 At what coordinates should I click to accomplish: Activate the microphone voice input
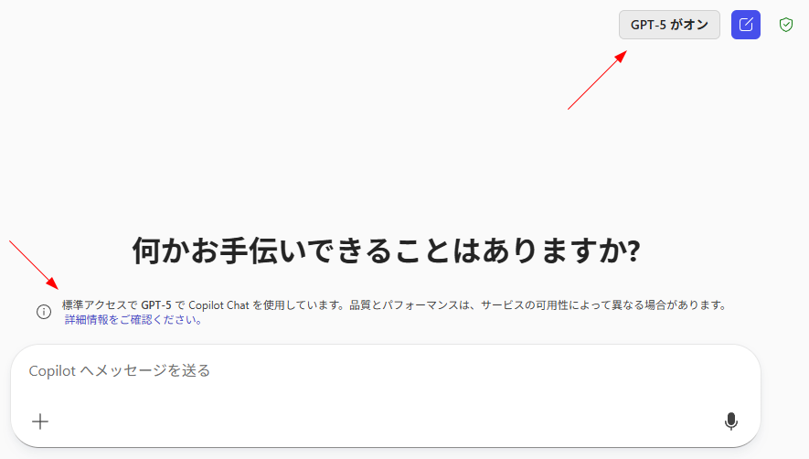(x=730, y=422)
